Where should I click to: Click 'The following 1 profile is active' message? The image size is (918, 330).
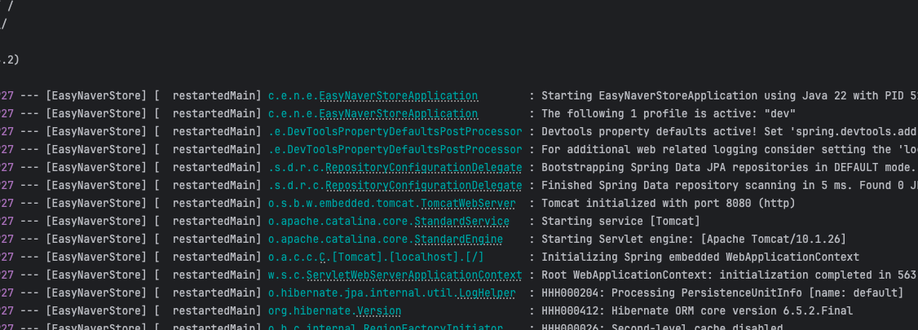669,113
